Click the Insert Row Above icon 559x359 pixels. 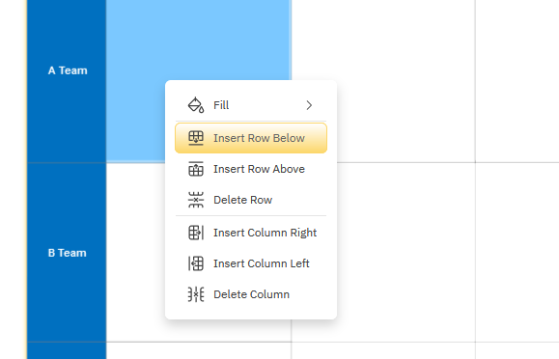tap(196, 169)
